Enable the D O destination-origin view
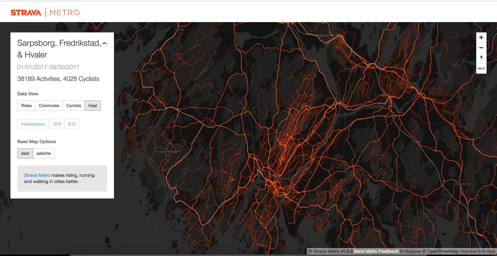 (x=72, y=124)
